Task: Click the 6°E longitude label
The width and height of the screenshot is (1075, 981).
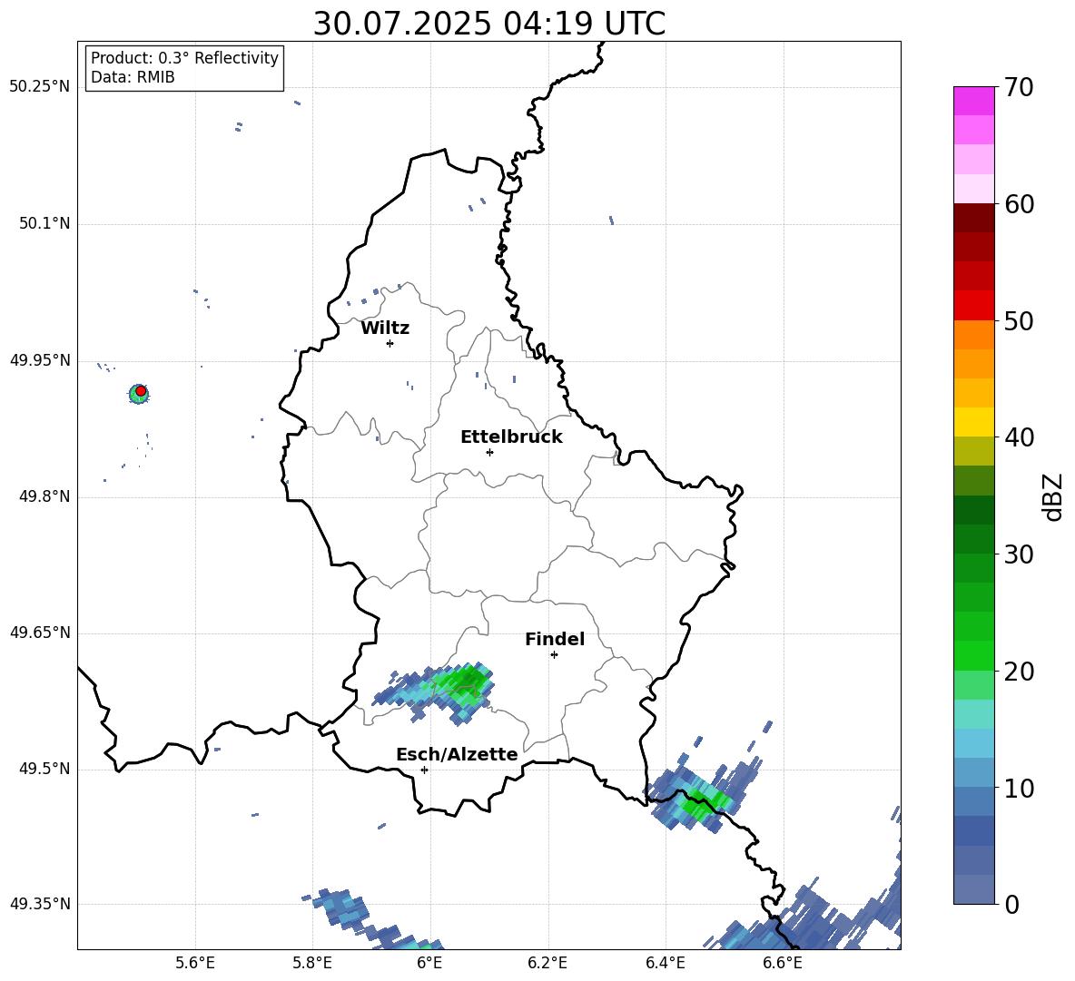Action: [x=429, y=963]
